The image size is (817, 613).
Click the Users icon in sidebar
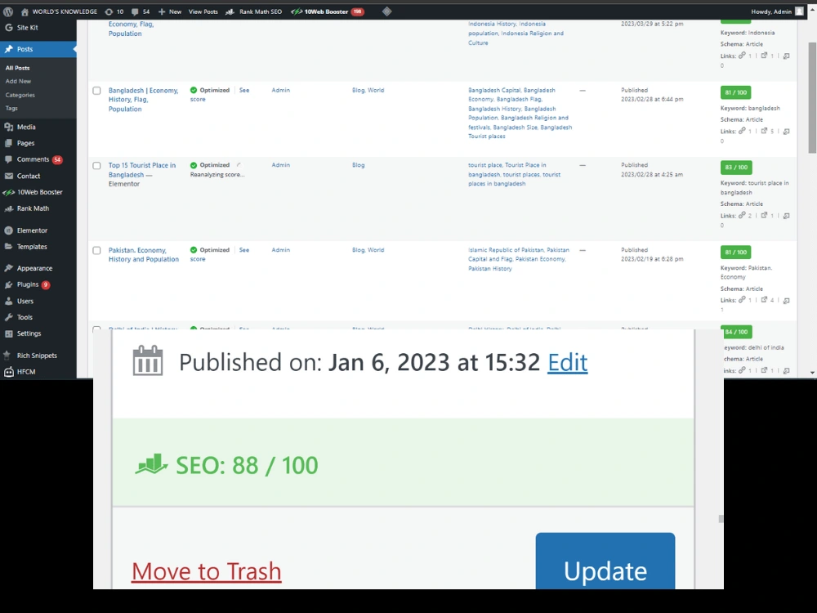coord(9,302)
